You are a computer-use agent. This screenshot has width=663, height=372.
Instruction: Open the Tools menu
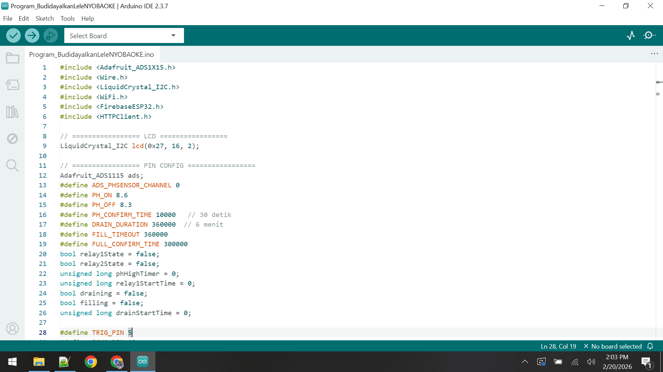[x=68, y=19]
